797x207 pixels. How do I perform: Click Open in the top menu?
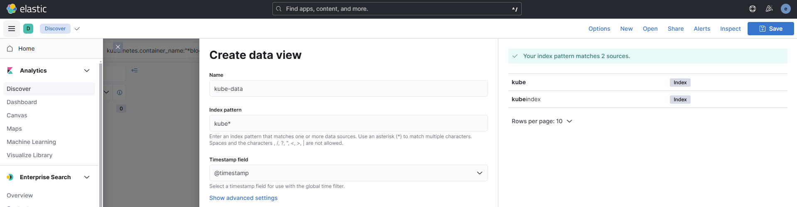(650, 29)
